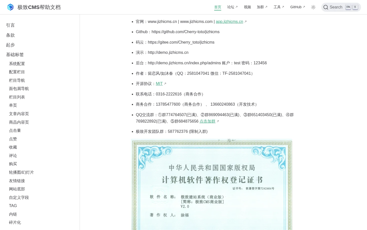Image resolution: width=367 pixels, height=230 pixels.
Task: Open the 轮播图/幻灯片 sidebar page
Action: point(21,172)
